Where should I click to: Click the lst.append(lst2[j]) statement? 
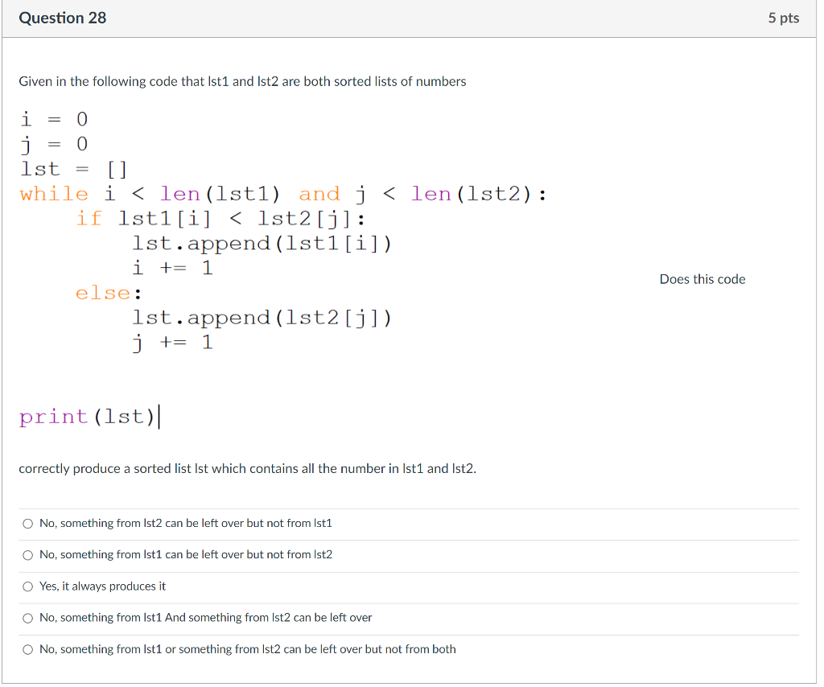(263, 317)
